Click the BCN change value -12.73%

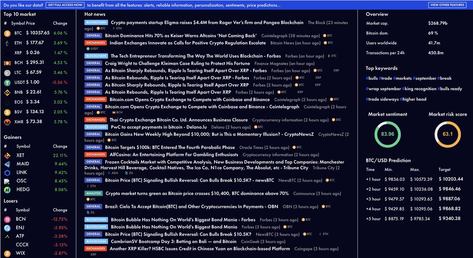point(60,219)
